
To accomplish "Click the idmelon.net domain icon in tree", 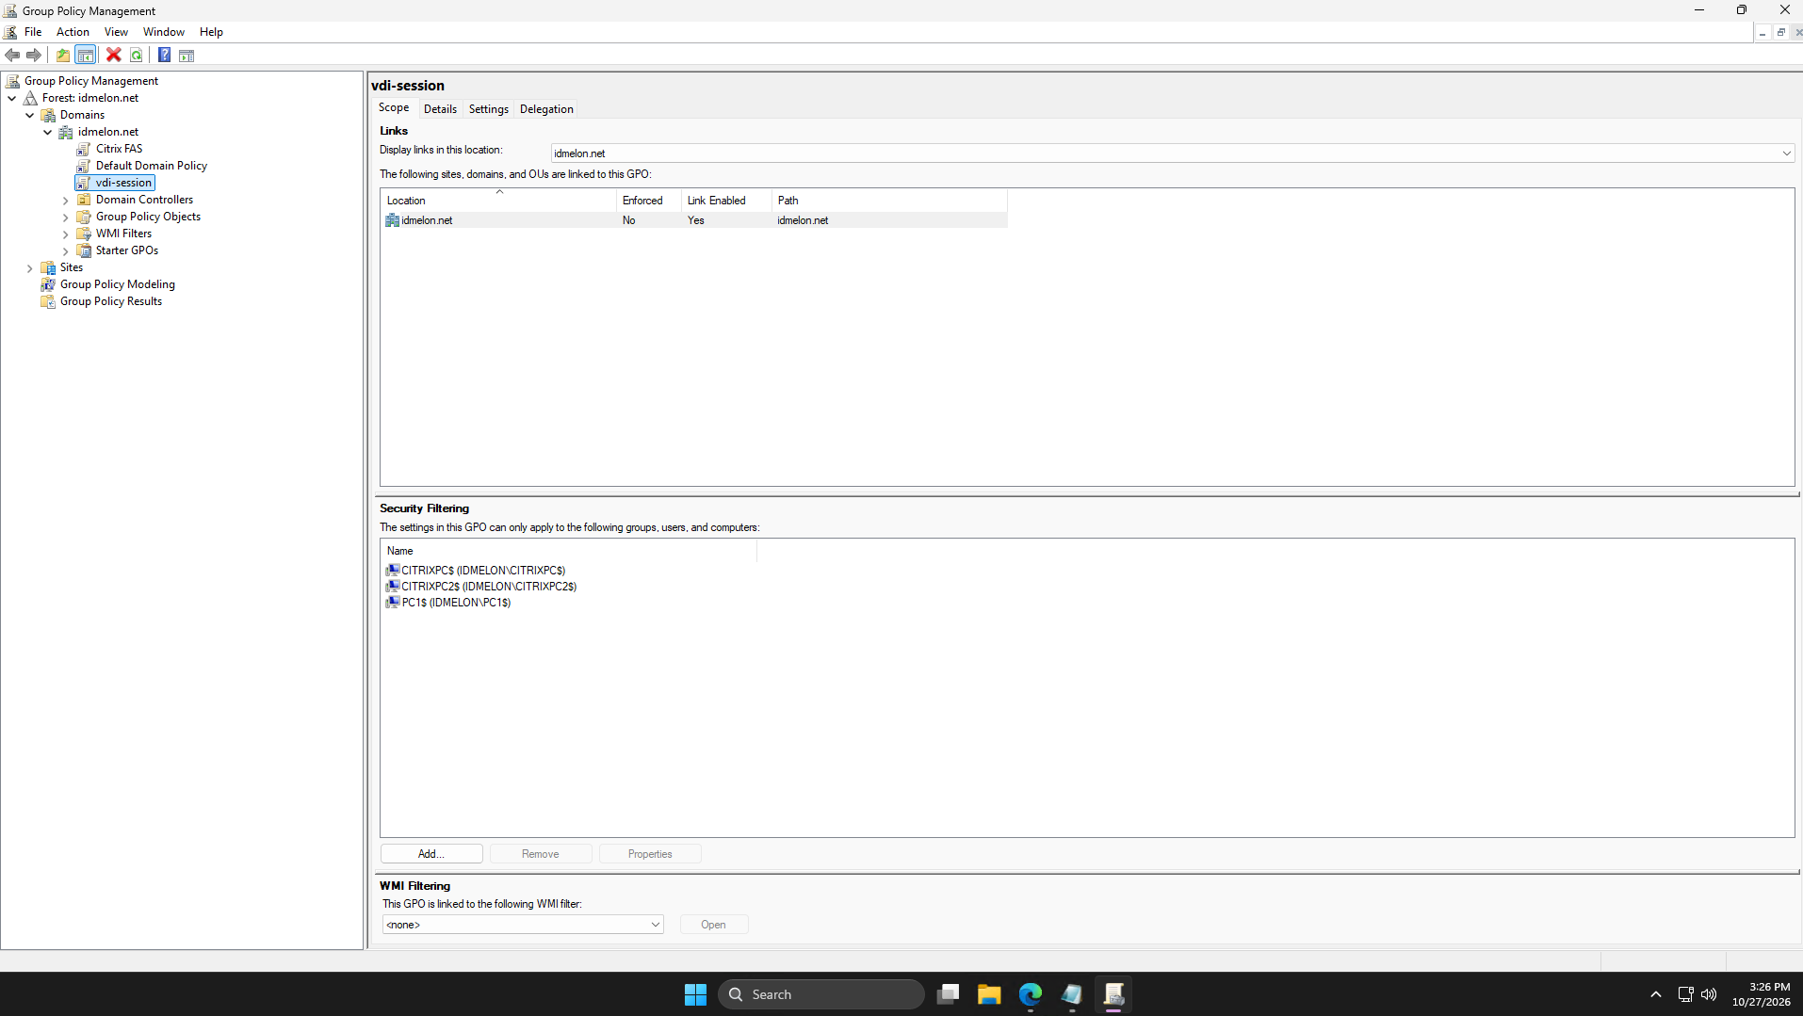I will (x=66, y=132).
